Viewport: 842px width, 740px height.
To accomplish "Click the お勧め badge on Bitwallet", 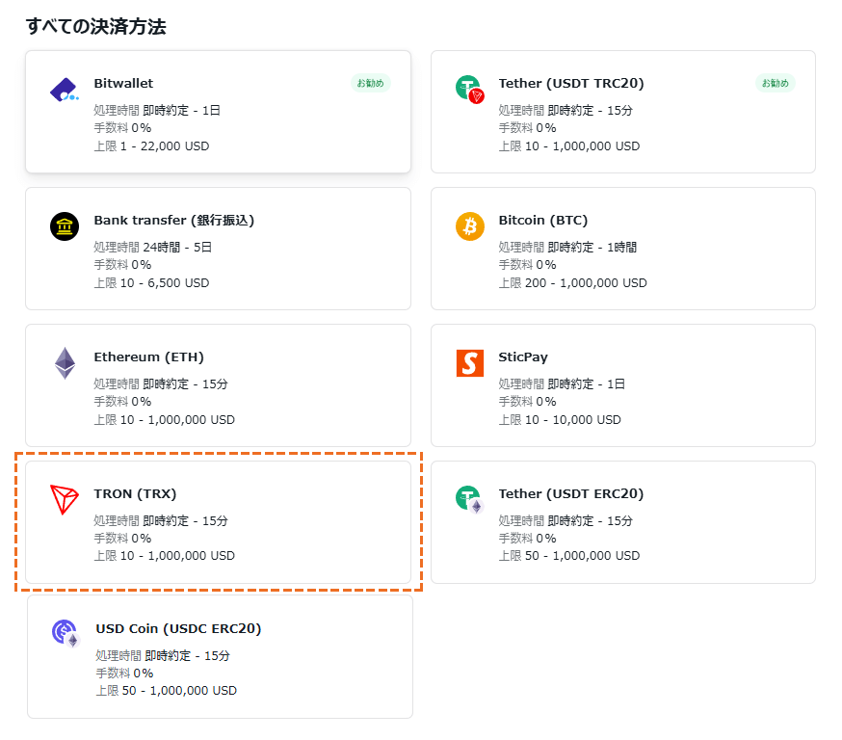I will [371, 83].
